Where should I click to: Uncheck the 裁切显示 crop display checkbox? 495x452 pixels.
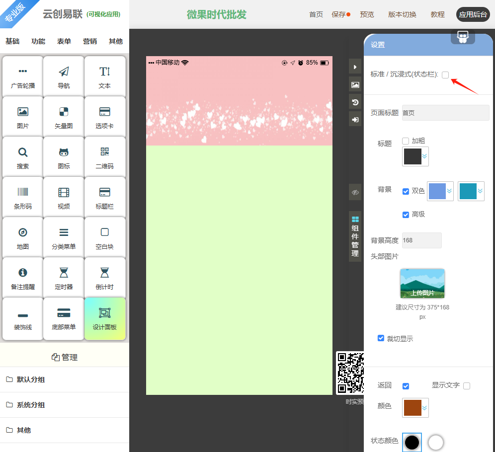point(381,338)
